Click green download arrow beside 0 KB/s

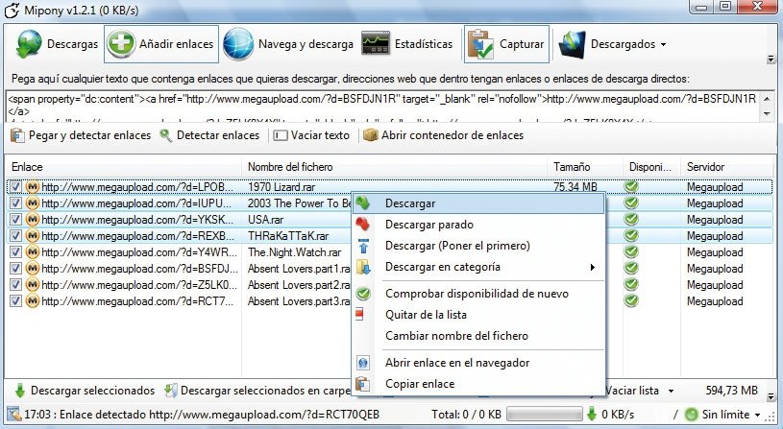pos(592,414)
